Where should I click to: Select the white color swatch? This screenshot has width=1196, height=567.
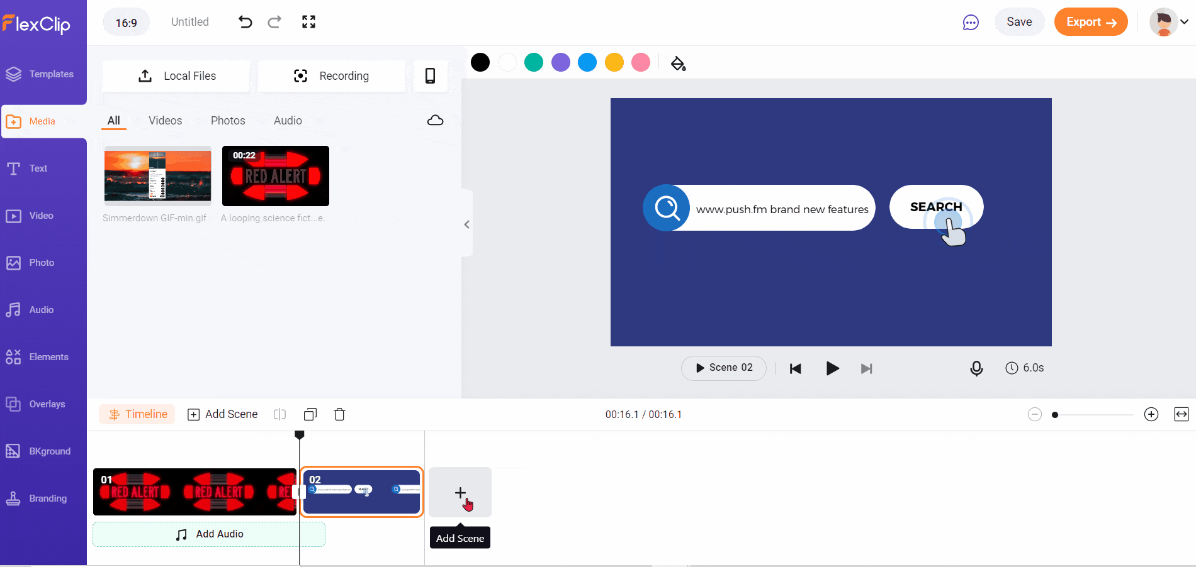(x=507, y=62)
